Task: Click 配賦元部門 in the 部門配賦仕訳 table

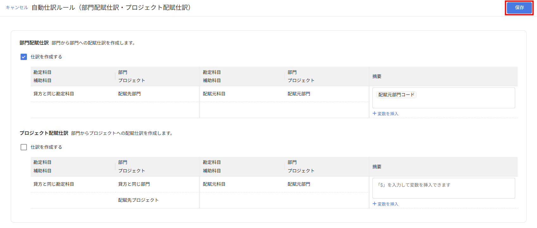Action: tap(299, 94)
